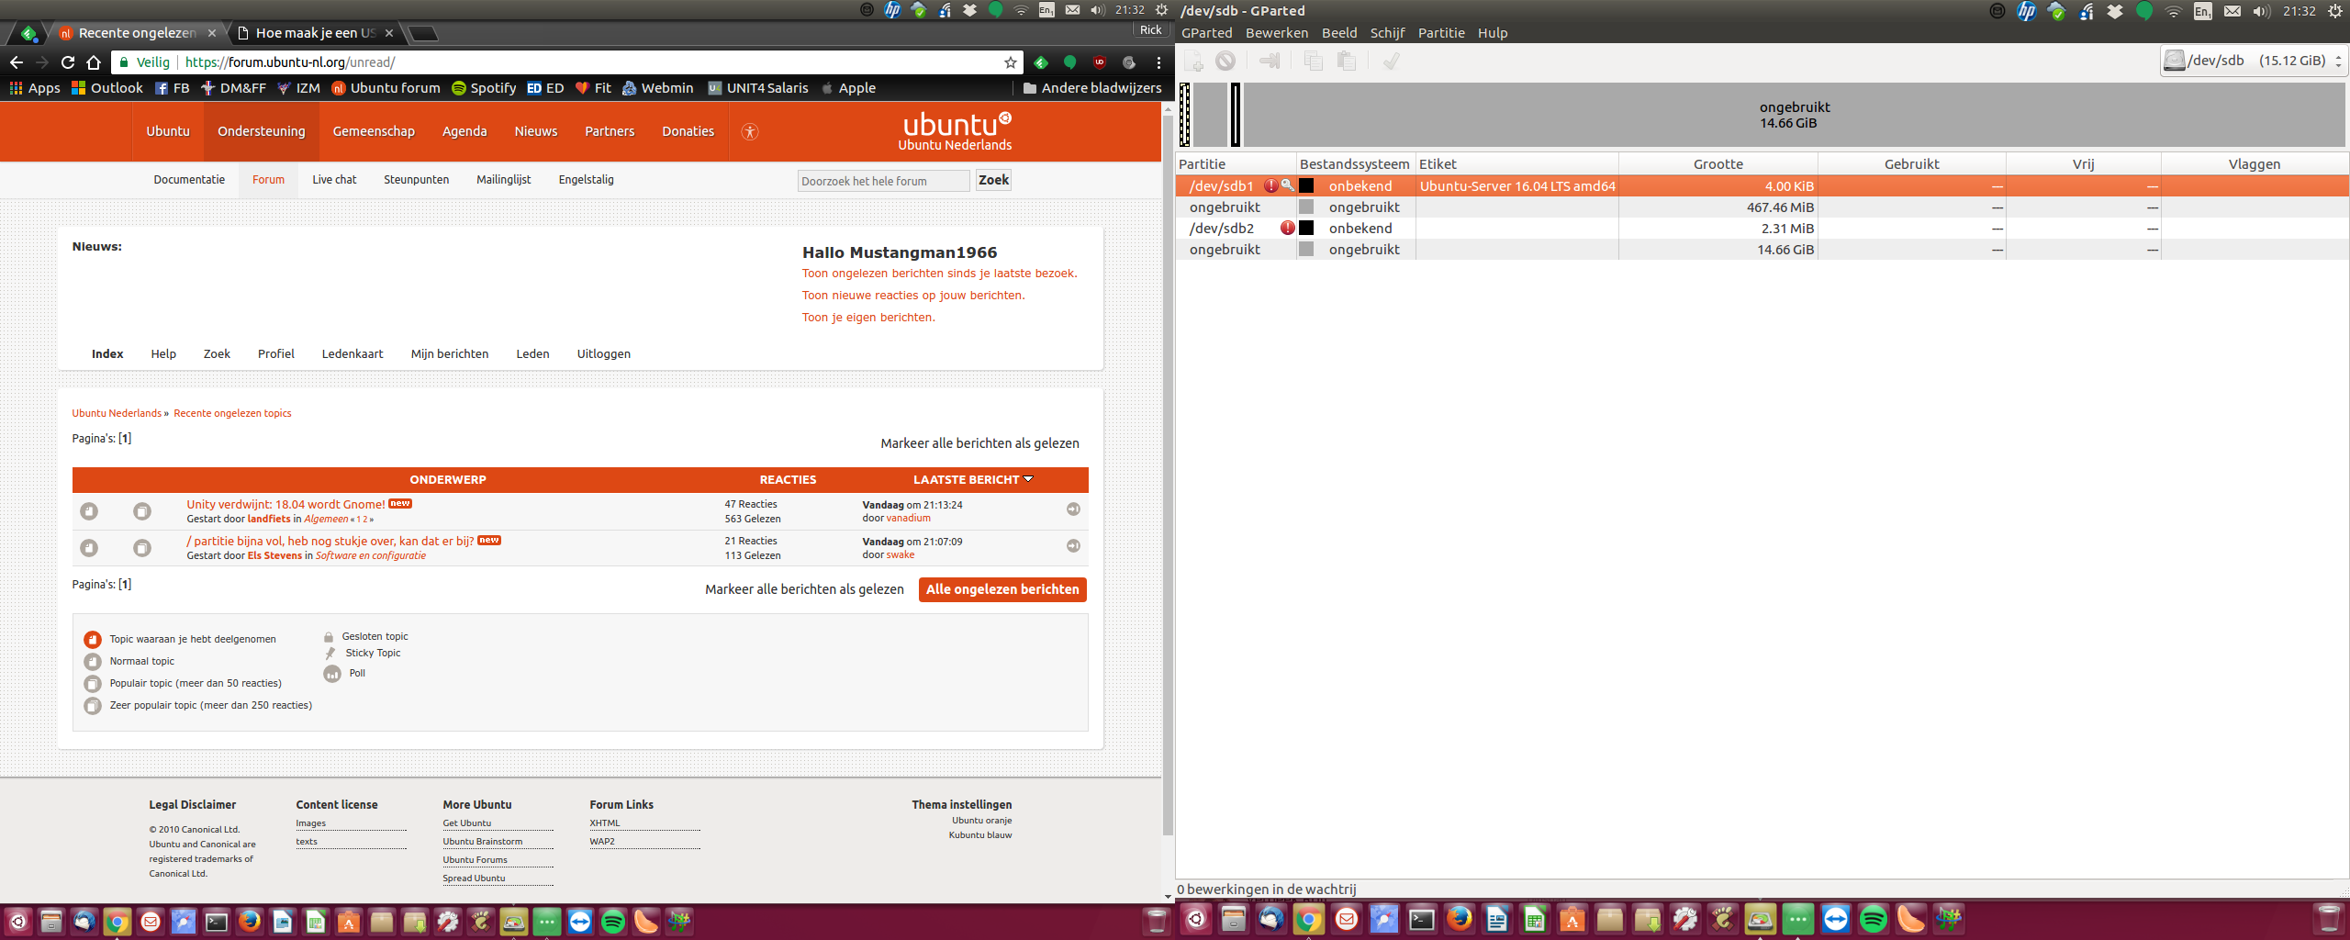2350x940 pixels.
Task: Open Chrome's three-dot menu
Action: tap(1158, 62)
